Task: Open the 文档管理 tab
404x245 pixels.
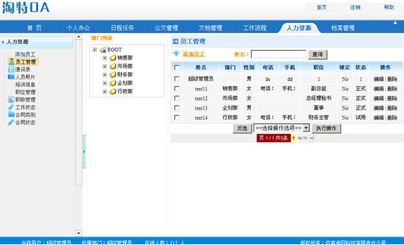Action: 210,28
